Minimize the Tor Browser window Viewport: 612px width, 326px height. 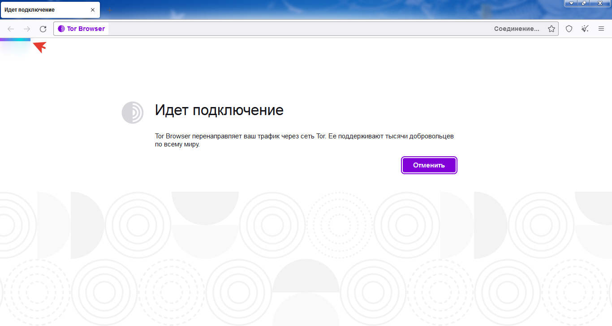571,3
